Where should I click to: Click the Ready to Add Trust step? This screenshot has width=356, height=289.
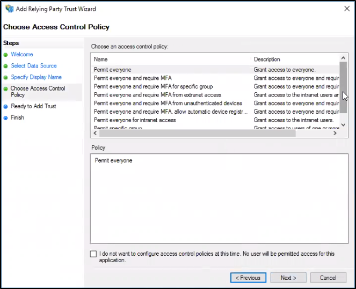coord(33,106)
